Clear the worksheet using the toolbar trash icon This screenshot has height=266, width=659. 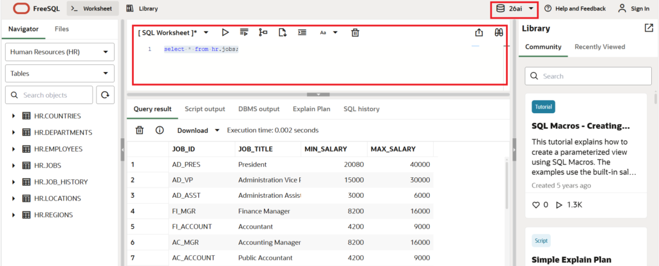355,32
